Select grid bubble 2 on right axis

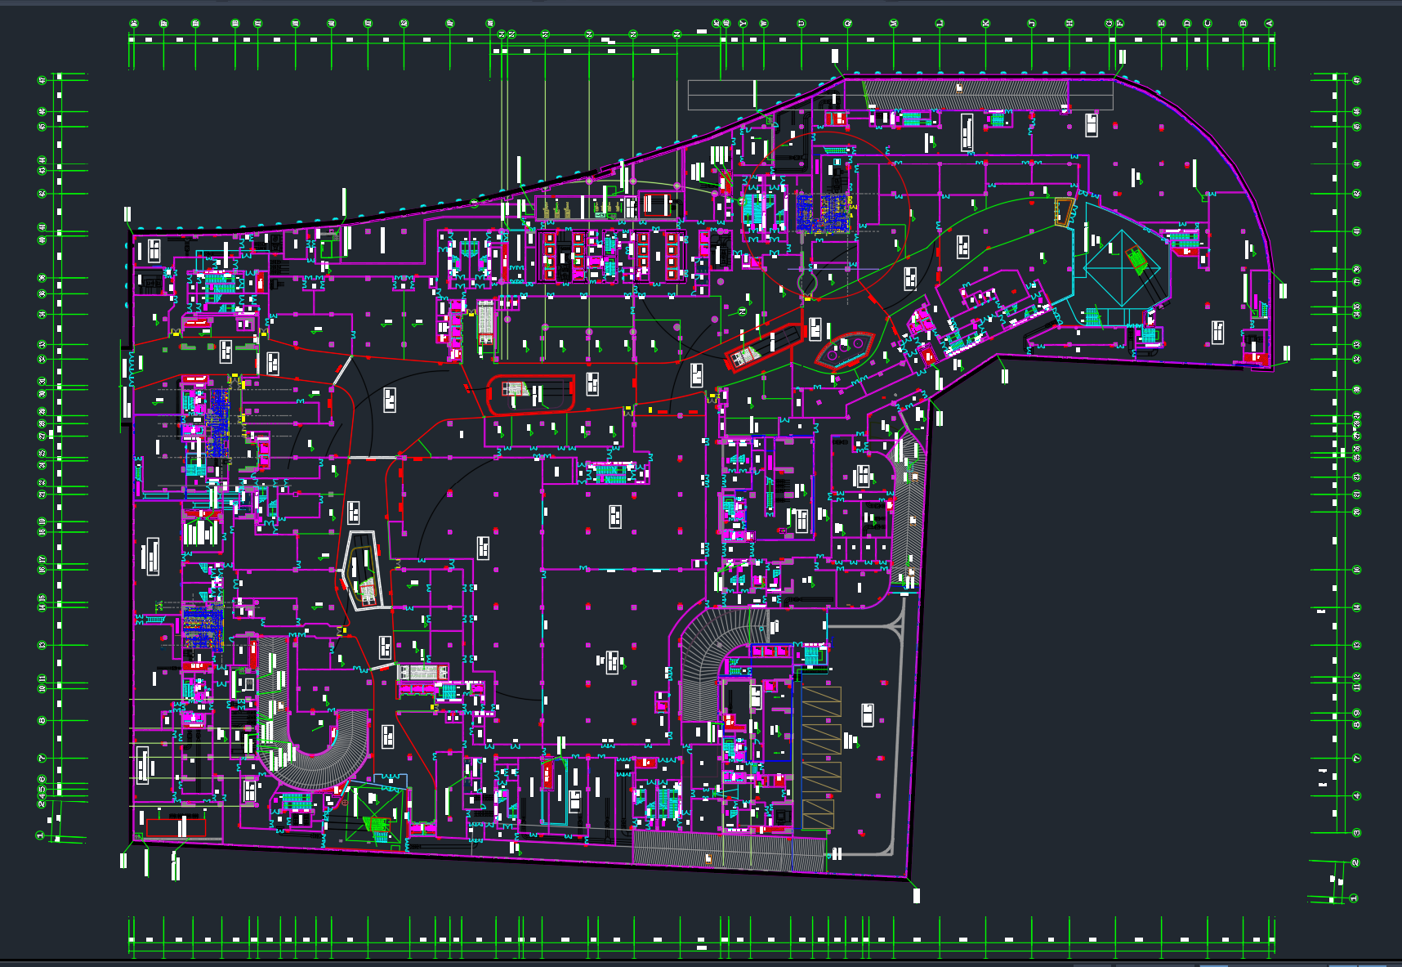coord(1355,863)
